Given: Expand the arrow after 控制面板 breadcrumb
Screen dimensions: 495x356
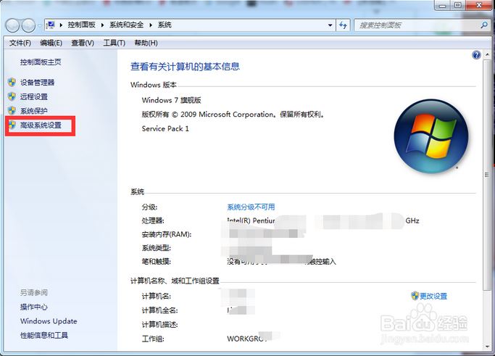Looking at the screenshot, I should coord(103,25).
